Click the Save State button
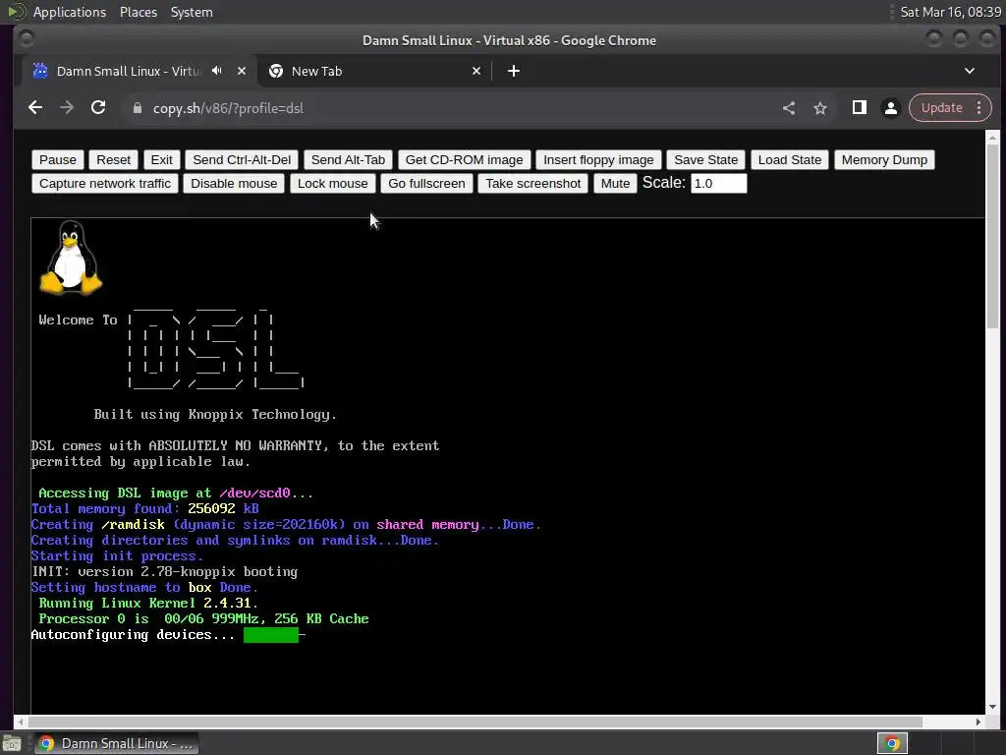This screenshot has width=1006, height=755. pos(705,160)
